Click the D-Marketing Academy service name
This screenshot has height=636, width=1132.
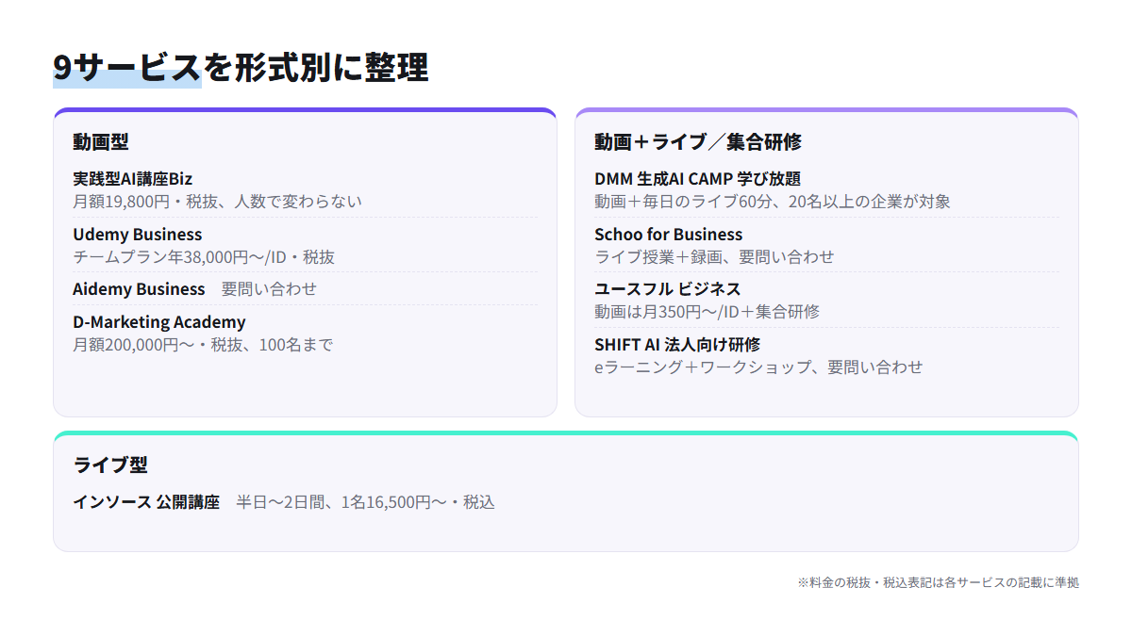point(159,322)
